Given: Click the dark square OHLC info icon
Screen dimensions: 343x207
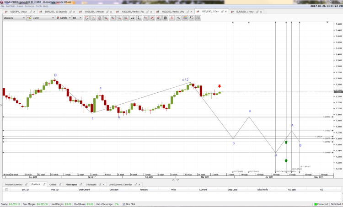Looking at the screenshot, I should pyautogui.click(x=166, y=18).
